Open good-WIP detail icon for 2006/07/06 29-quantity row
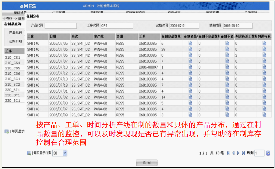 (190, 49)
